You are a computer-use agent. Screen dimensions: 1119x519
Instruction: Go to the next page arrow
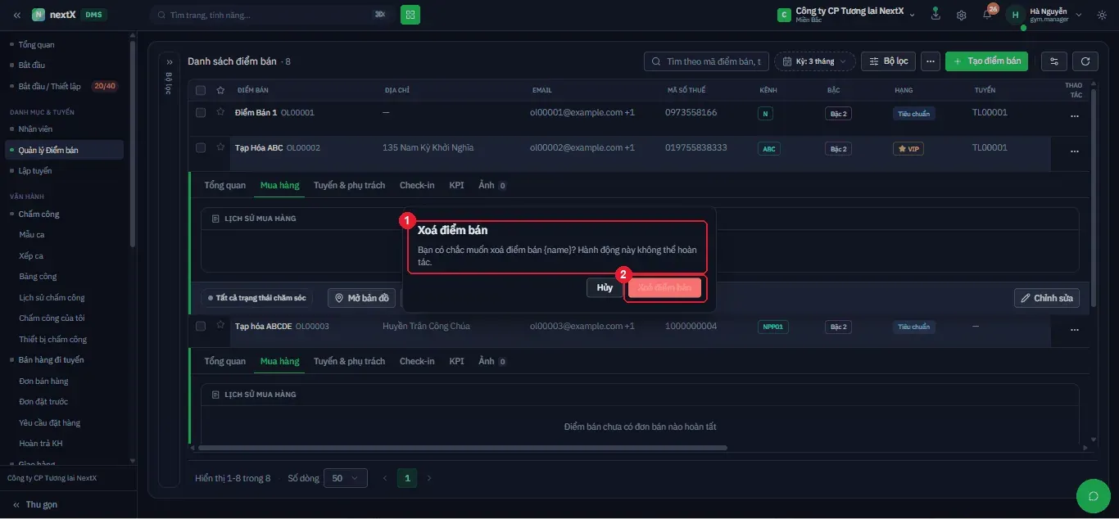tap(428, 478)
